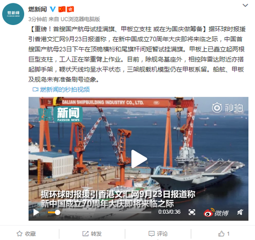Click the blue V verification badge
Screen dimensions: 255x240
coord(53,9)
